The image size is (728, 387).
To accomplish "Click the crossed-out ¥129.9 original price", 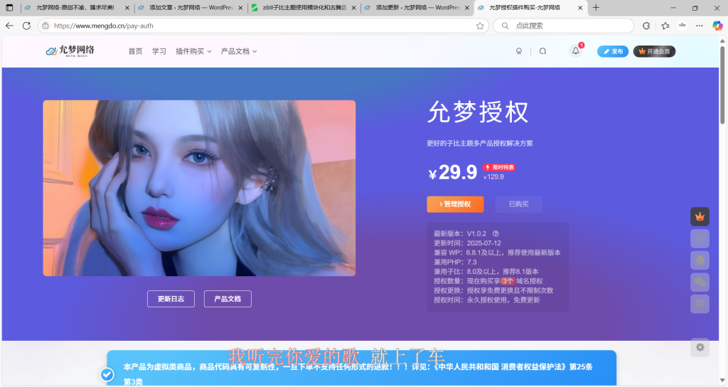I will (494, 176).
